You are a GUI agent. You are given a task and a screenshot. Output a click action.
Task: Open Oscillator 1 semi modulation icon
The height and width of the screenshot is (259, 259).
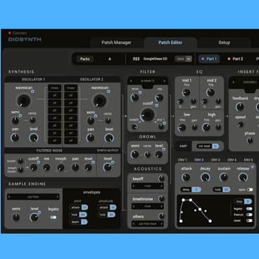[20, 116]
